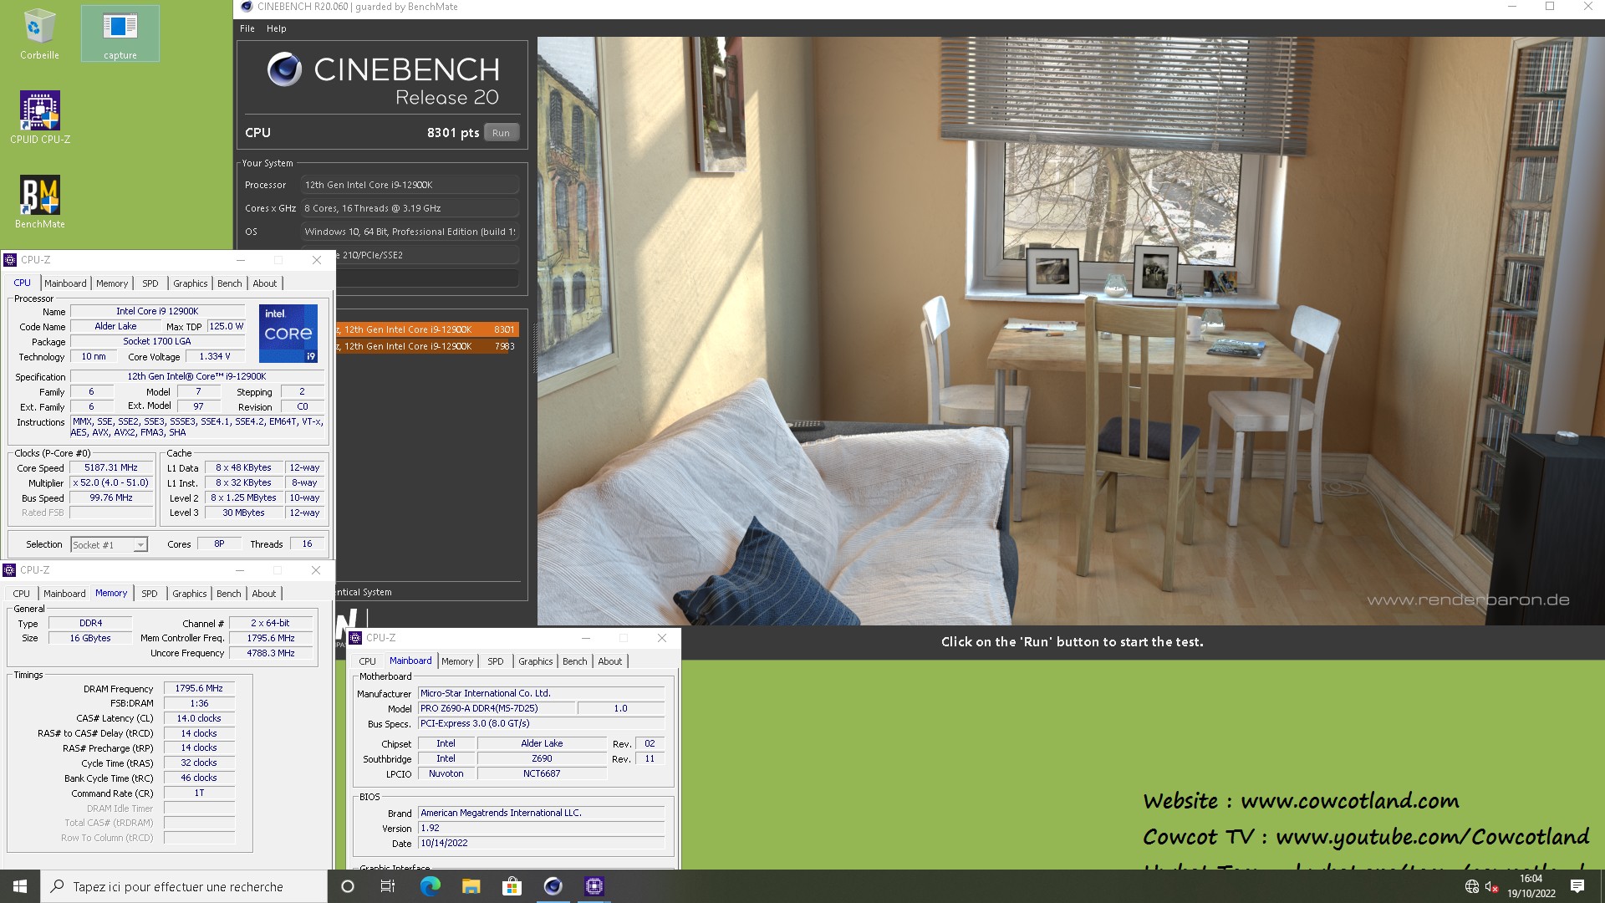The width and height of the screenshot is (1605, 903).
Task: Select Bench tab in Mainboard CPU-Z window
Action: click(x=575, y=661)
